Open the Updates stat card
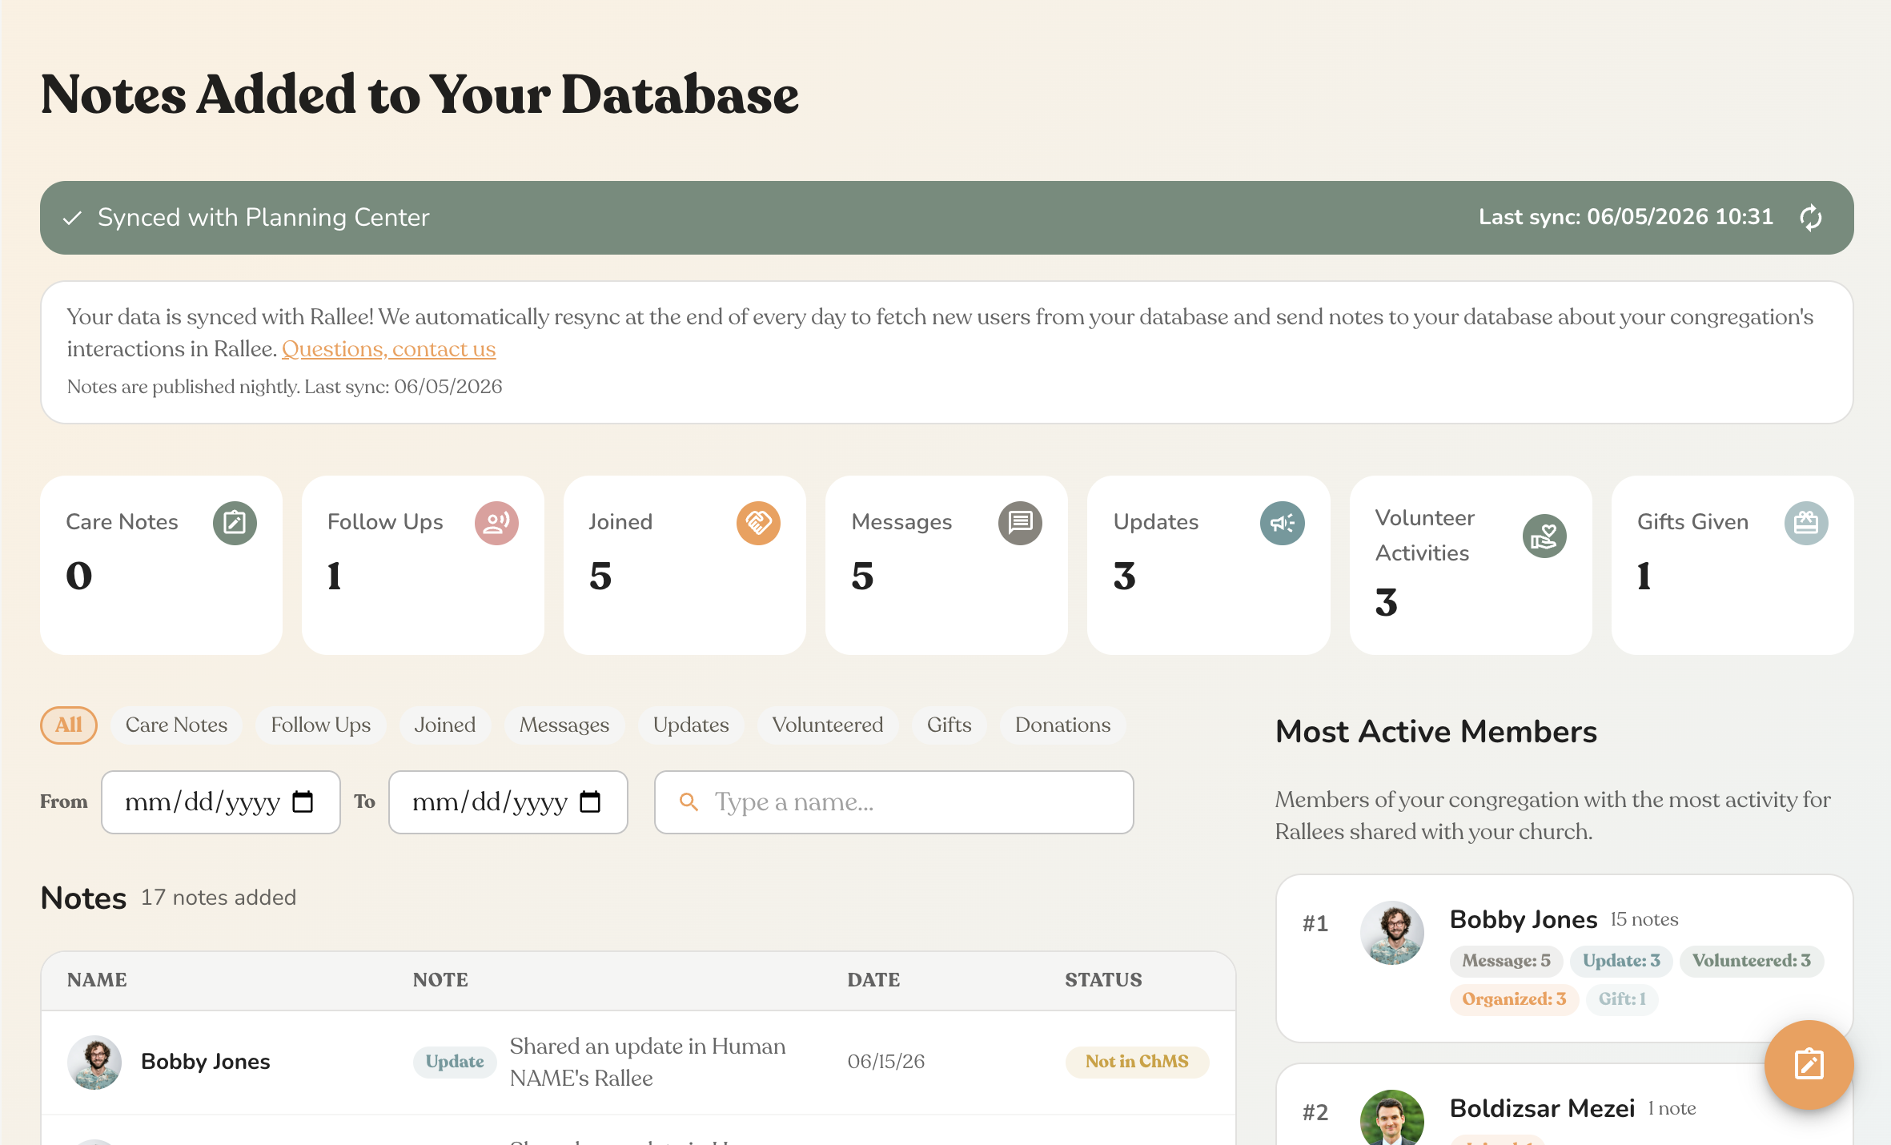The width and height of the screenshot is (1891, 1145). click(x=1209, y=565)
